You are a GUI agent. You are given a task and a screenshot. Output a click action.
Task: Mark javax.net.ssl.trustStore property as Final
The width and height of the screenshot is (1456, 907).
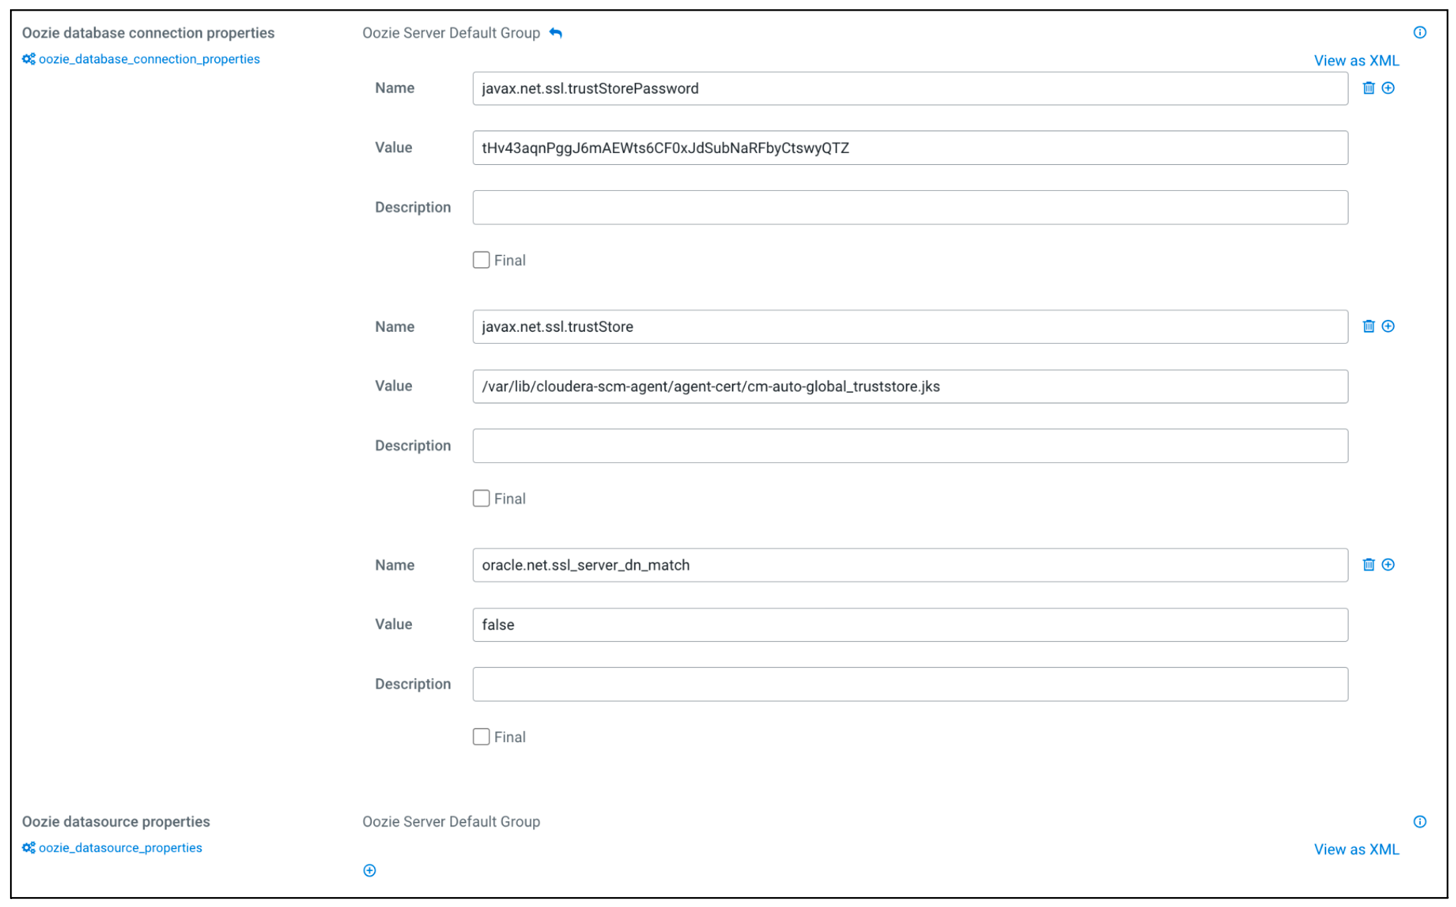[481, 498]
